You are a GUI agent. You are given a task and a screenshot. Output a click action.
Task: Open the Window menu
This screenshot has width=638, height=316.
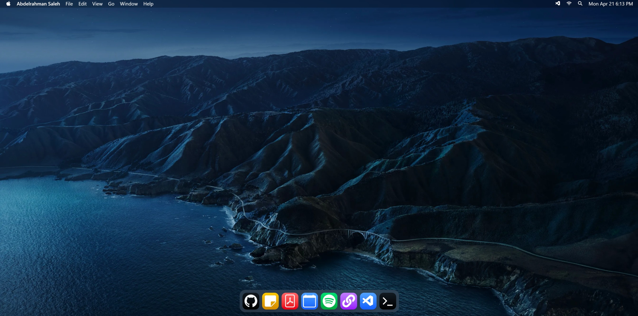click(x=129, y=4)
